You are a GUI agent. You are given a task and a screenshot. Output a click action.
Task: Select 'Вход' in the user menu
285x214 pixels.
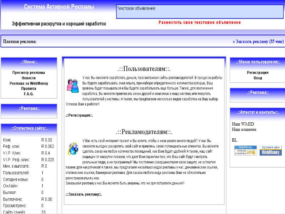[258, 78]
